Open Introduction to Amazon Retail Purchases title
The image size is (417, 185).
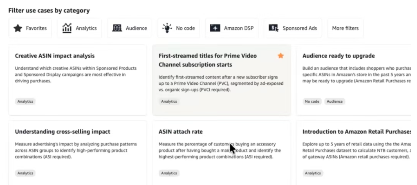click(x=357, y=132)
